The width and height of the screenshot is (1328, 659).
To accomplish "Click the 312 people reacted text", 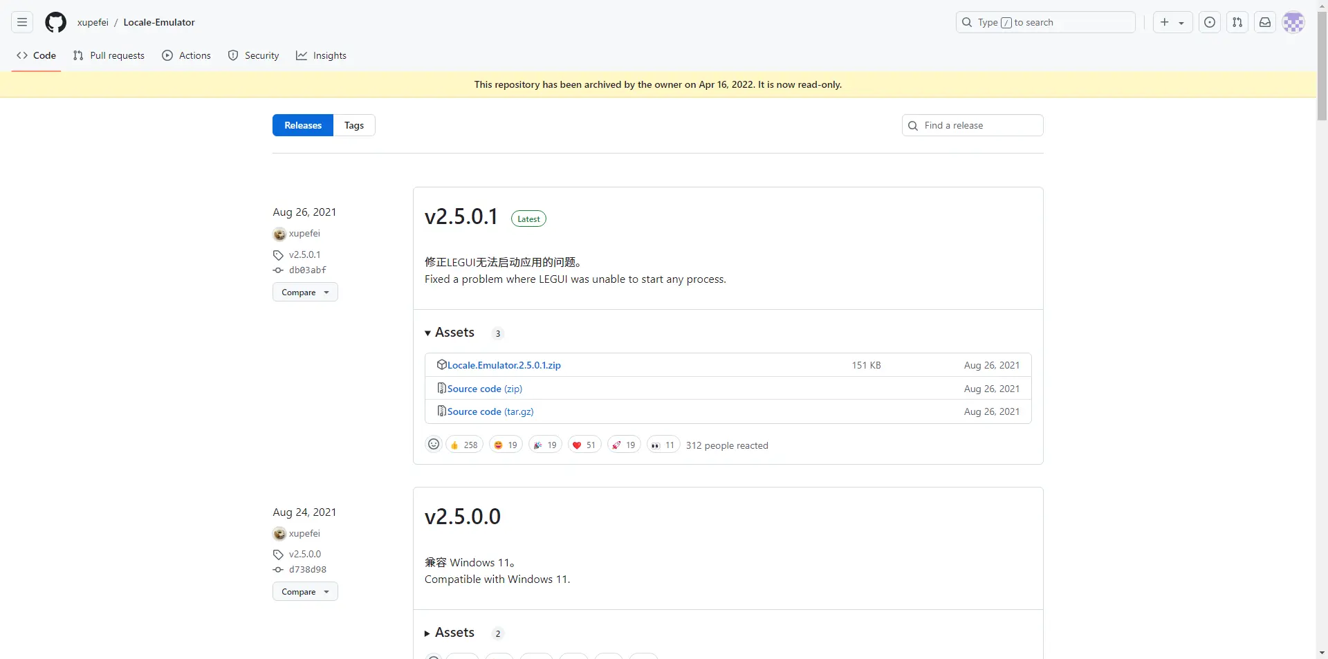I will tap(727, 445).
